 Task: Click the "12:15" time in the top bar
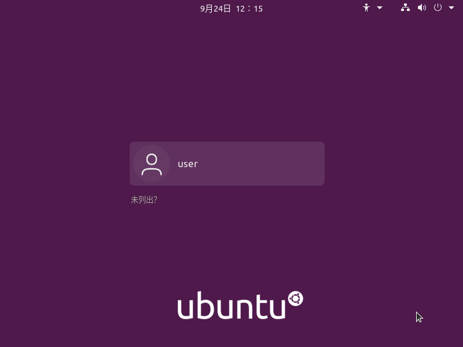[x=249, y=9]
